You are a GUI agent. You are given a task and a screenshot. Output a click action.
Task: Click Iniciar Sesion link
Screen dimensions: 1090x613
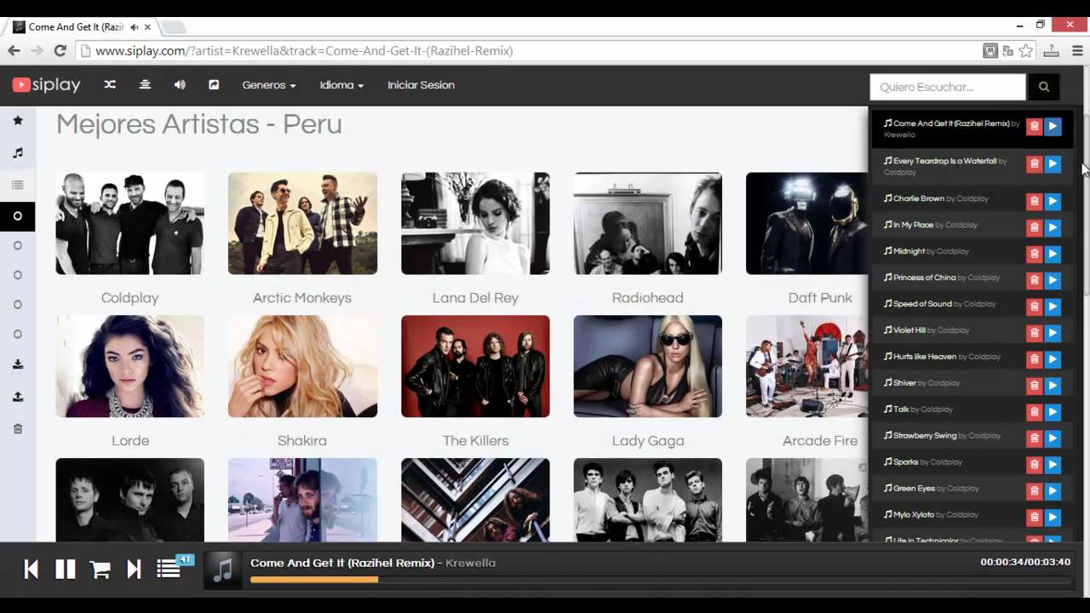point(421,85)
